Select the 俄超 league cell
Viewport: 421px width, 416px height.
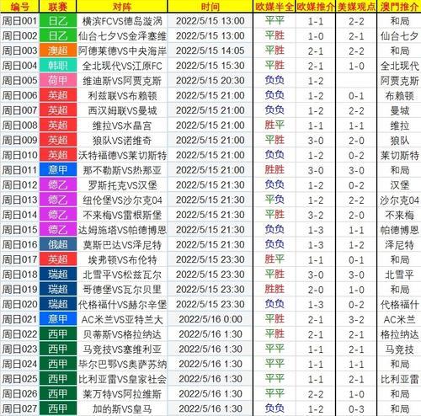(58, 245)
